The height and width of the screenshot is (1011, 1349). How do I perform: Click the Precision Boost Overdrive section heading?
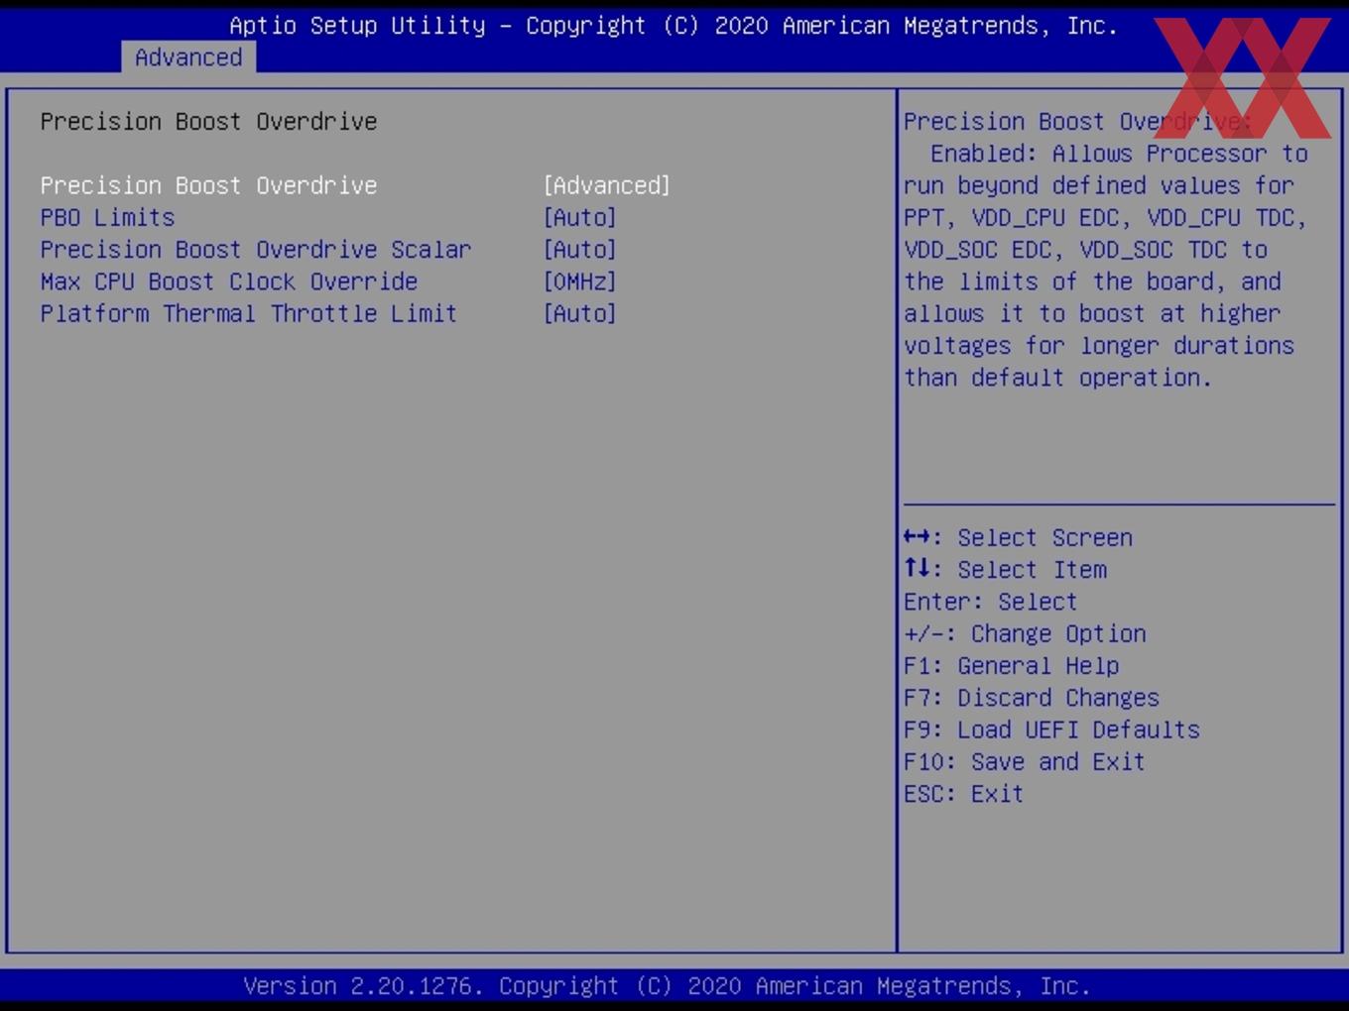208,121
